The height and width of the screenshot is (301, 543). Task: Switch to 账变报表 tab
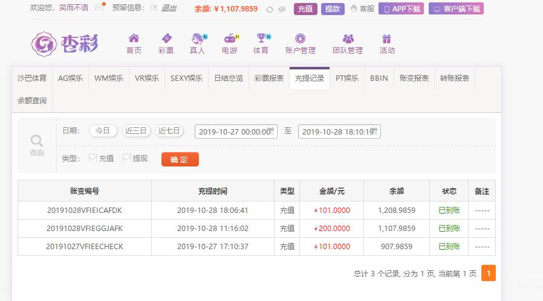(414, 78)
